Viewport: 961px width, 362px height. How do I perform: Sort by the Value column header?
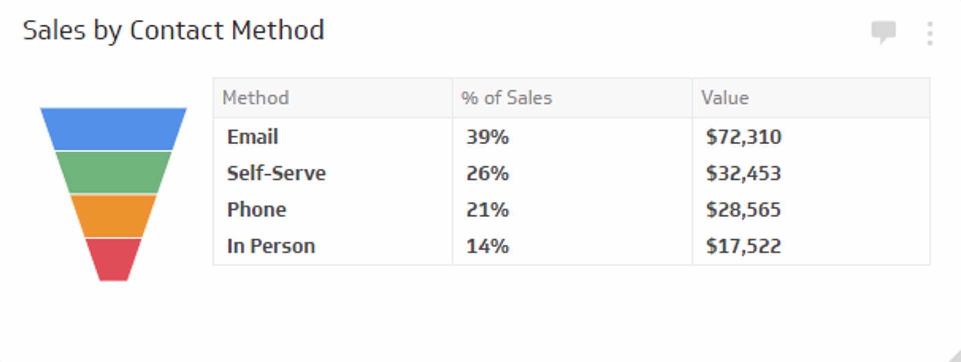pos(725,97)
